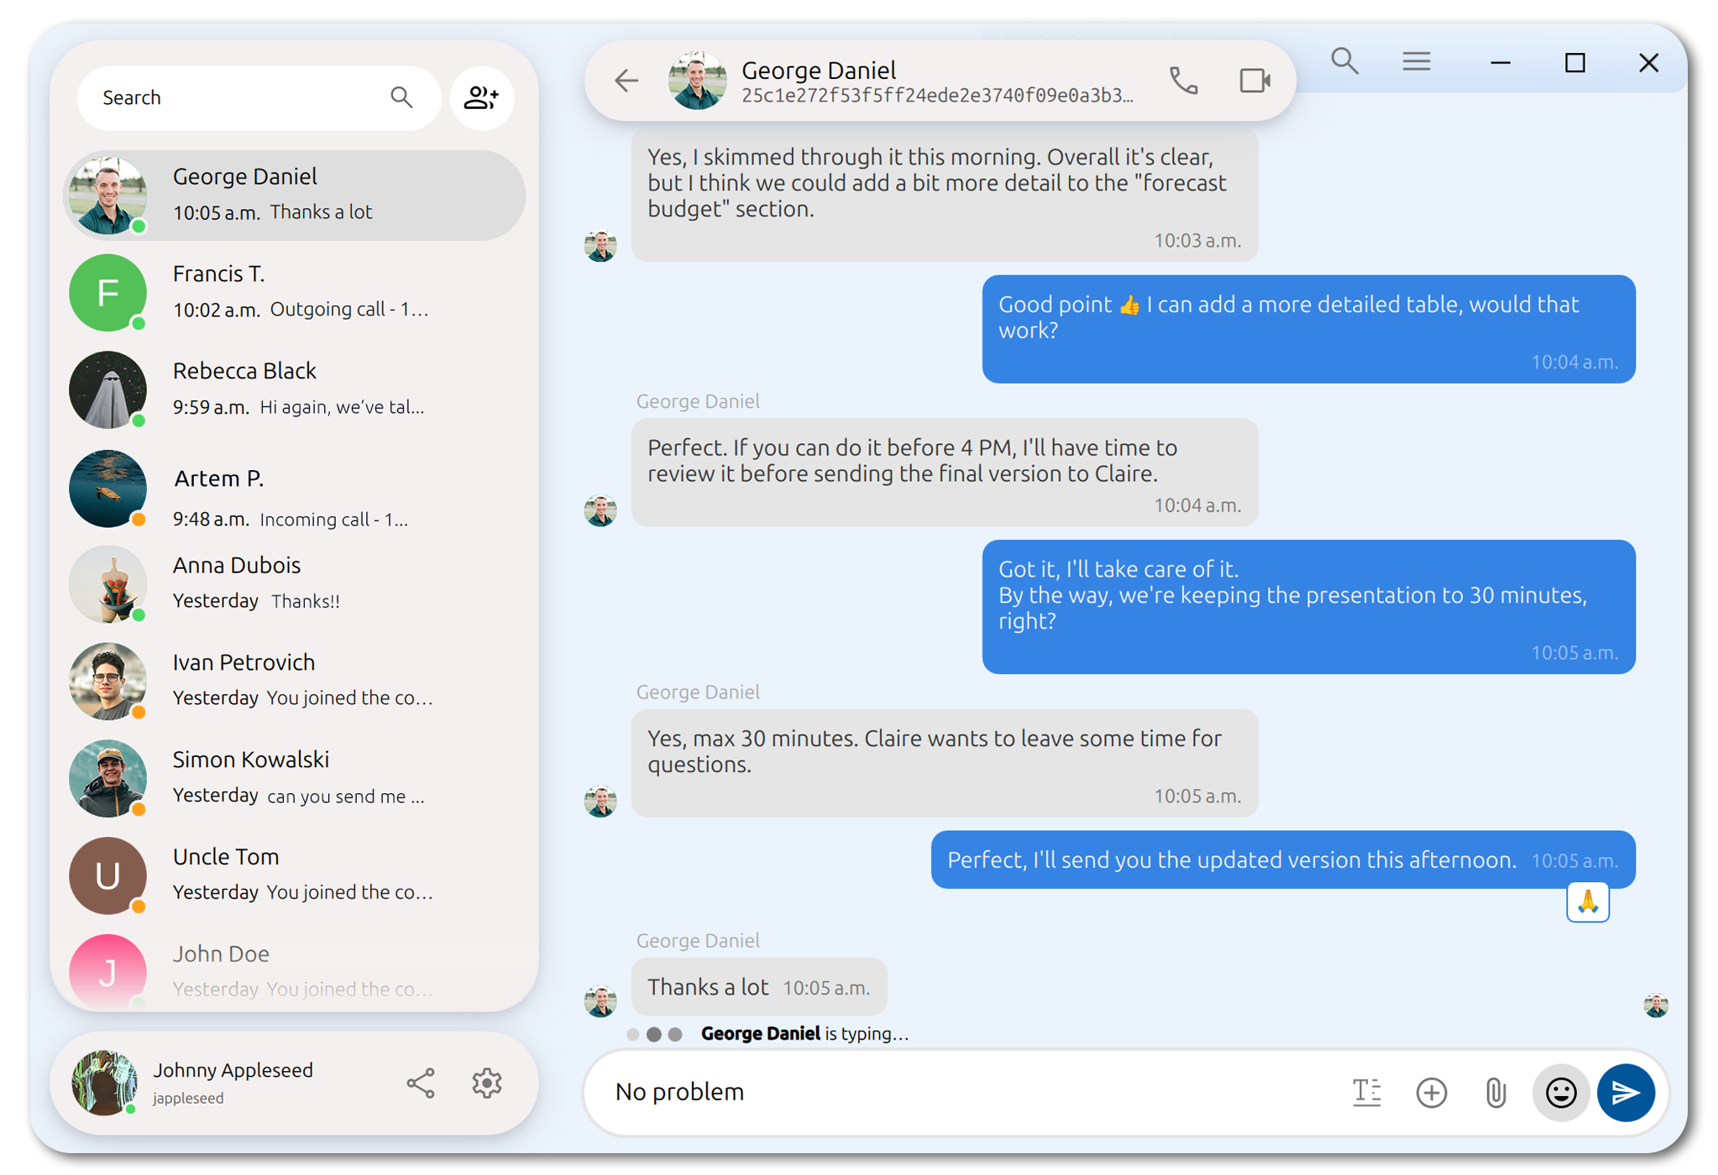Click the plus more options button
1718x1175 pixels.
(1431, 1092)
